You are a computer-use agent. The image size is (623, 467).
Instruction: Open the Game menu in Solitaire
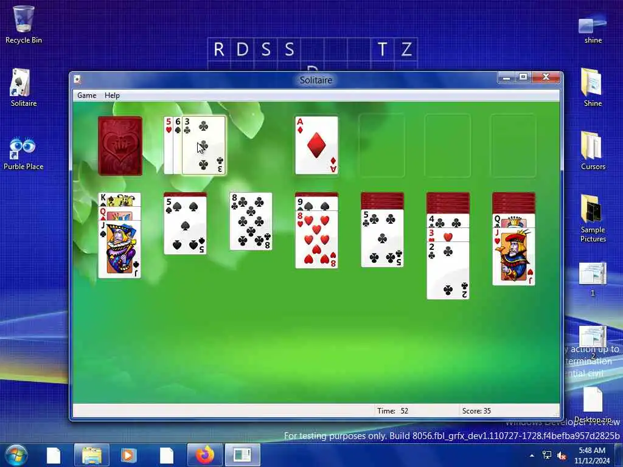pyautogui.click(x=86, y=95)
